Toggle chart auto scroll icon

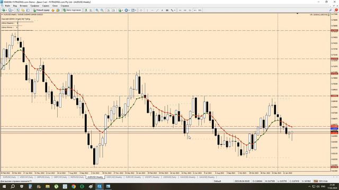tap(109, 10)
